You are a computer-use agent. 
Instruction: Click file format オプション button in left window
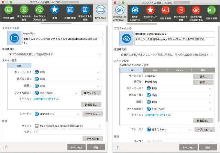91,93
